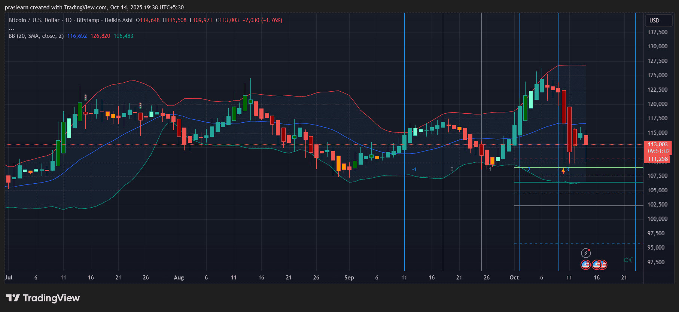This screenshot has height=312, width=679.
Task: Click the lightning news event icon with red dot
Action: [586, 253]
